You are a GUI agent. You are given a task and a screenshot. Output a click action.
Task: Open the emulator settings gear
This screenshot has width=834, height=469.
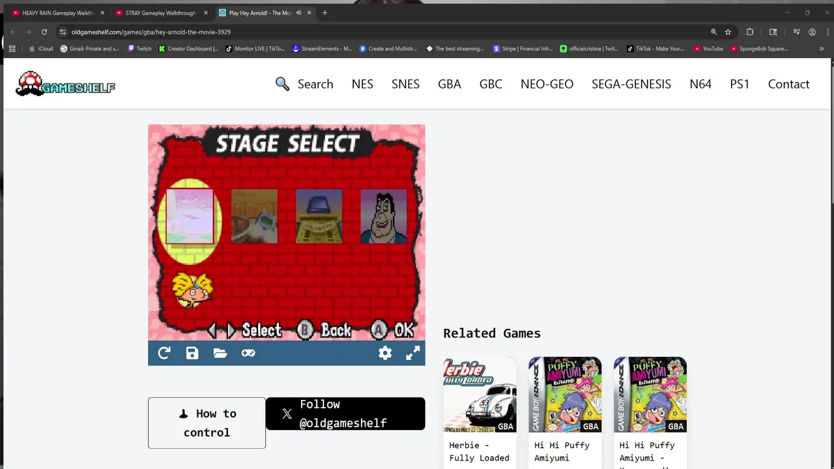tap(385, 353)
